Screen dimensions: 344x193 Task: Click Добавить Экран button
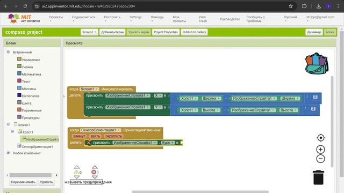(112, 32)
